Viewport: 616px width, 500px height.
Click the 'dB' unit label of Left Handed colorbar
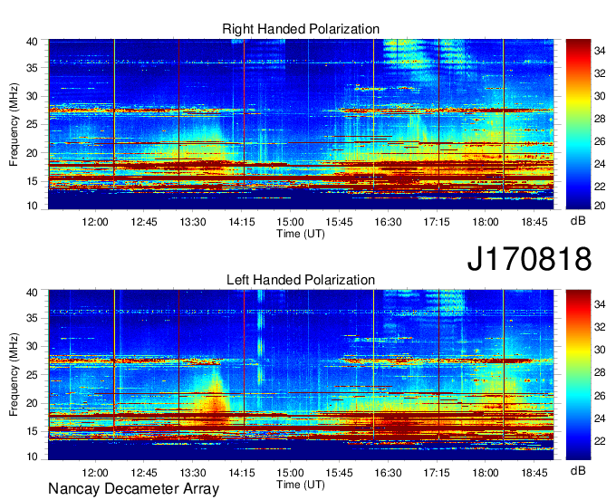(578, 470)
